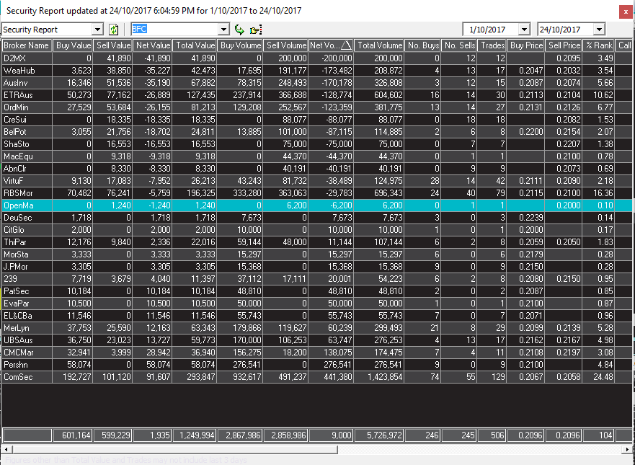Viewport: 635px width, 465px height.
Task: Select the UBSAus broker row
Action: point(316,340)
